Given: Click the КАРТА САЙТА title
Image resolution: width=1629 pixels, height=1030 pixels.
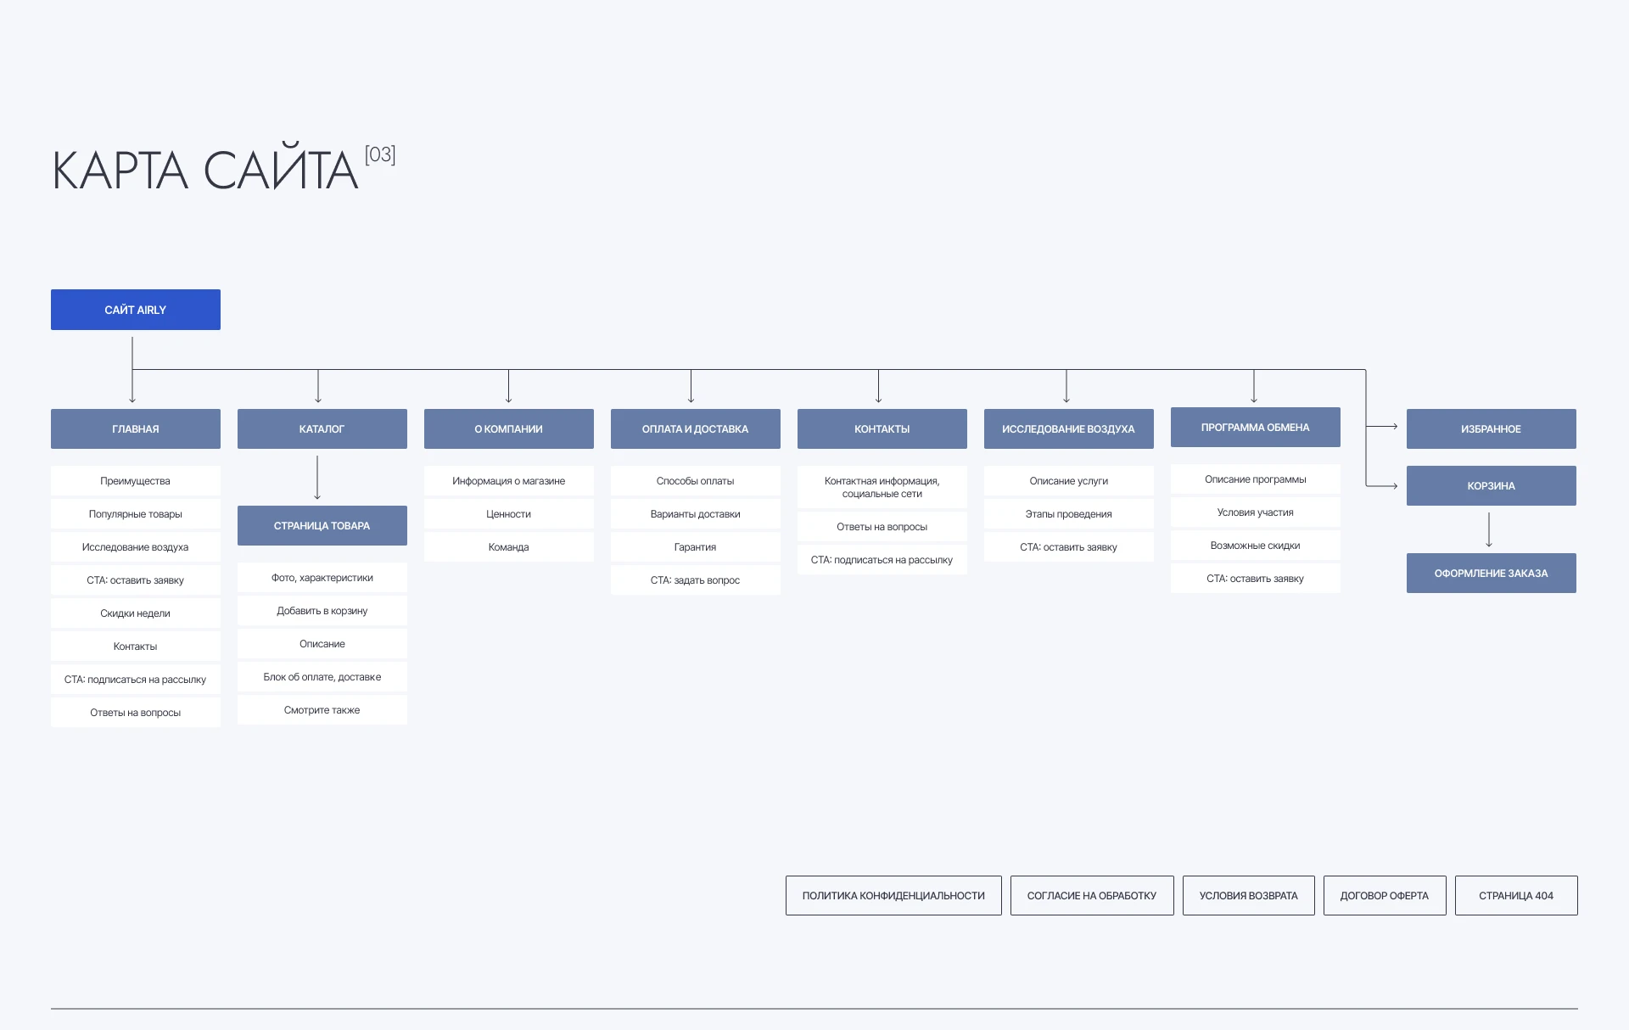Looking at the screenshot, I should point(205,167).
